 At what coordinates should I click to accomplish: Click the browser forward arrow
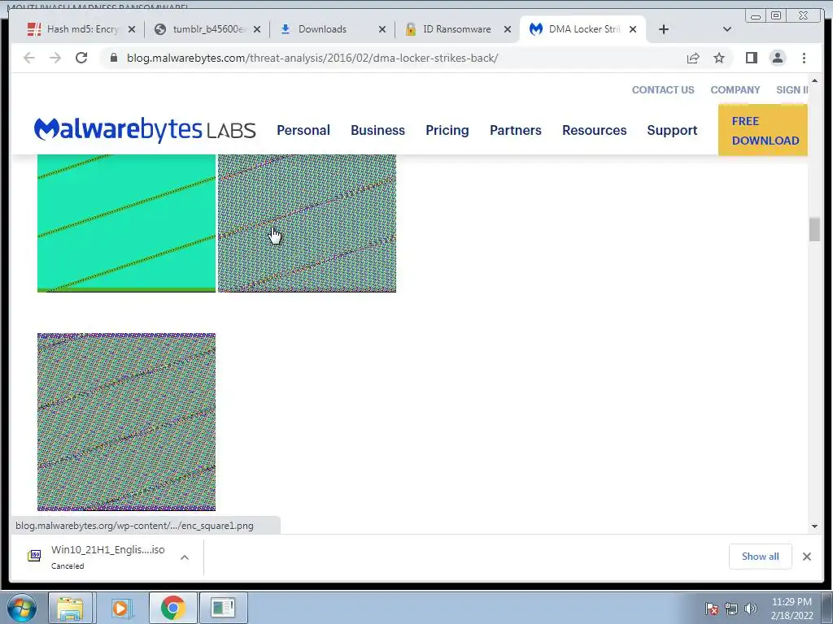point(55,58)
